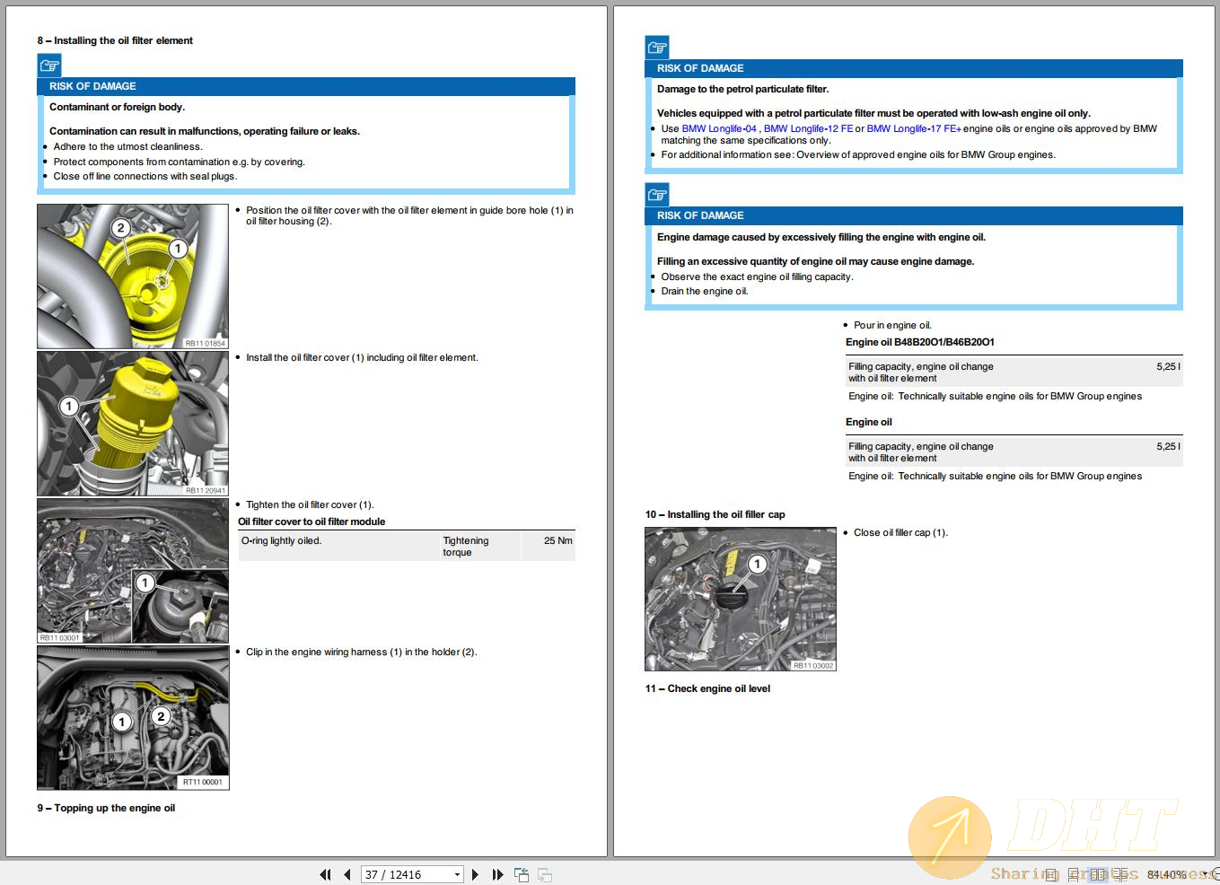Click heading 8 – Installing the oil filter element
This screenshot has width=1220, height=885.
[115, 40]
